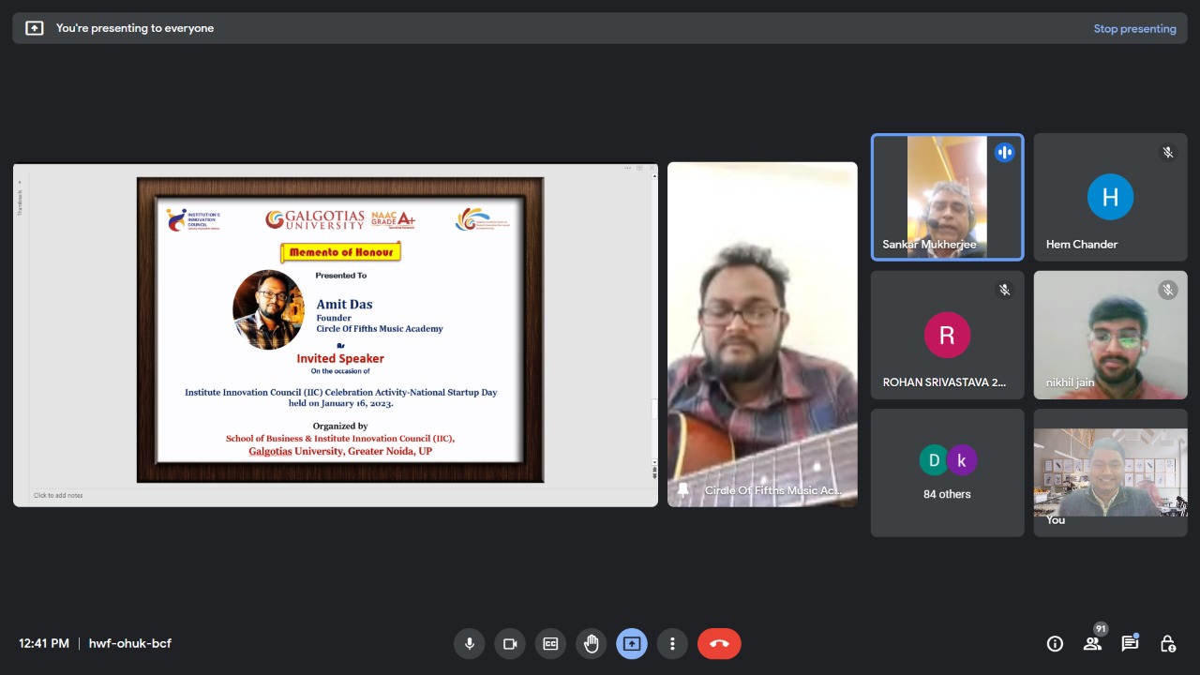Screen dimensions: 1200x675
Task: Select the Hem Chander participant tile
Action: click(1110, 197)
